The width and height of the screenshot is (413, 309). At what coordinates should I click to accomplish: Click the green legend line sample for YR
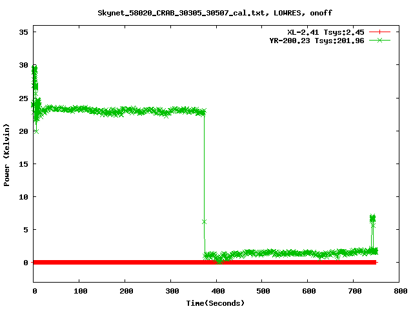click(x=379, y=40)
